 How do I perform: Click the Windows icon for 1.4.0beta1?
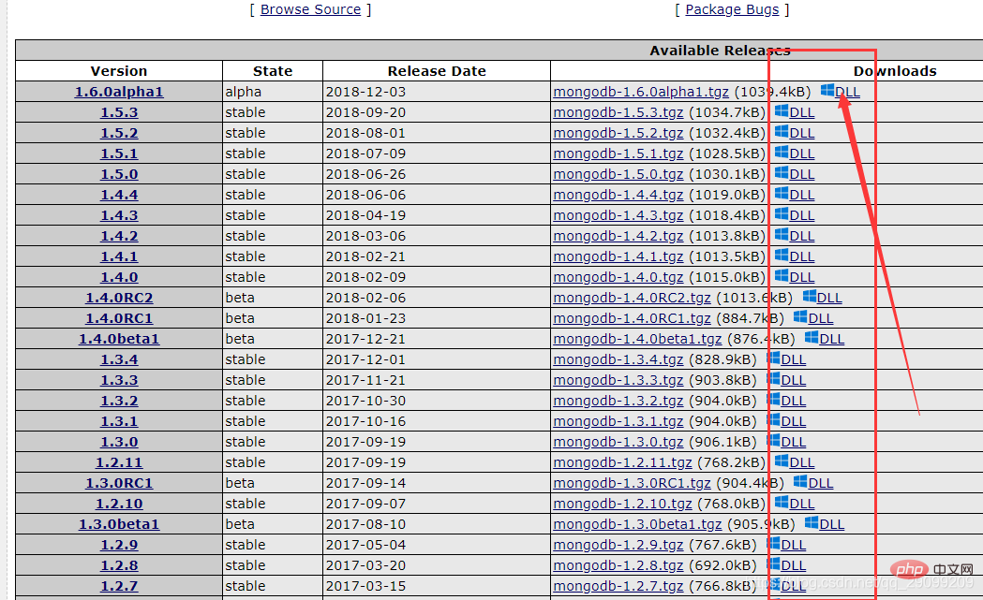pos(812,338)
